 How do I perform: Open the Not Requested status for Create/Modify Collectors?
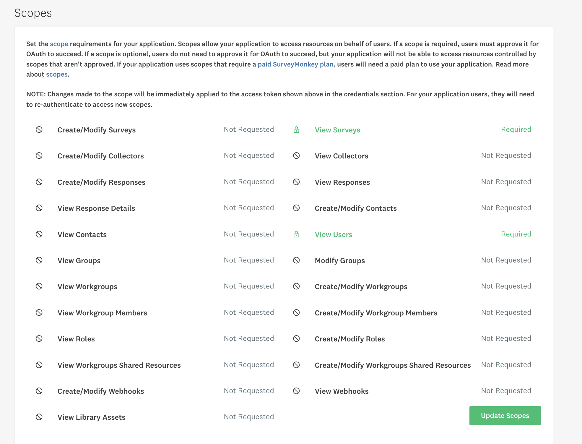(x=249, y=155)
